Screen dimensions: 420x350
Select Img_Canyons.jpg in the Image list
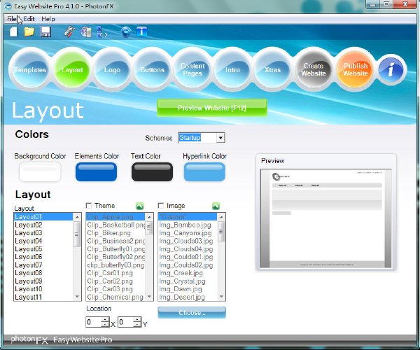[x=188, y=233]
